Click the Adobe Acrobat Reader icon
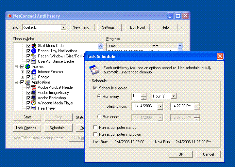Viewport: 235px width, 167px height. 34,87
